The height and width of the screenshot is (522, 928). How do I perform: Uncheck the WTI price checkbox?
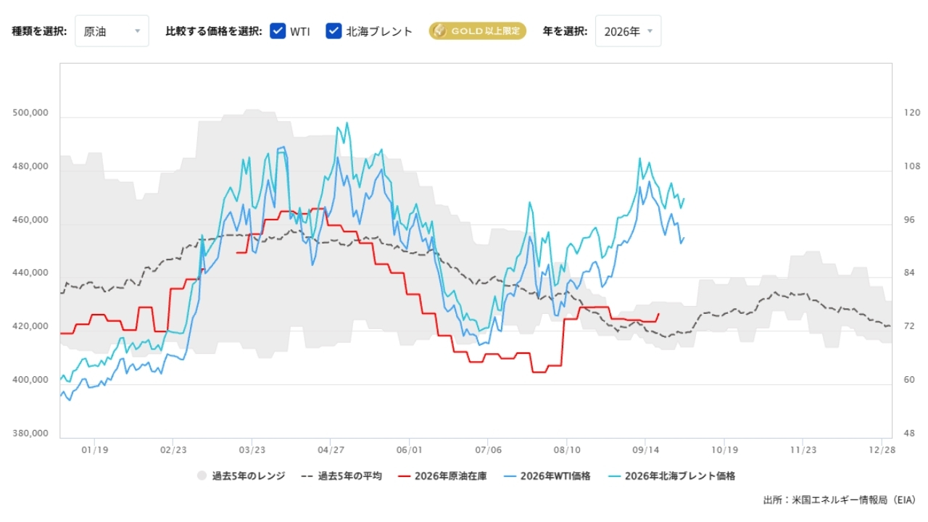click(277, 31)
